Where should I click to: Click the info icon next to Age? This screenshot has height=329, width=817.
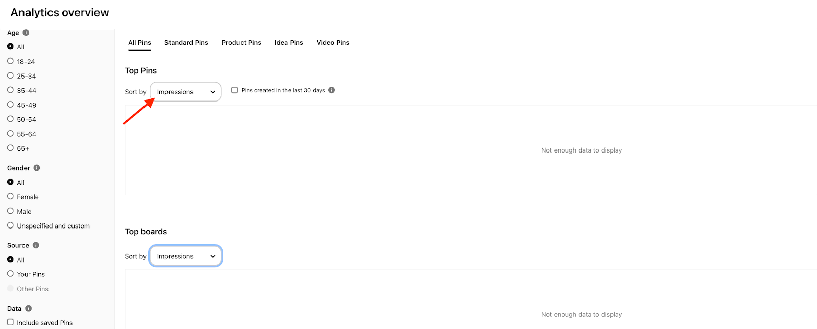[x=26, y=33]
